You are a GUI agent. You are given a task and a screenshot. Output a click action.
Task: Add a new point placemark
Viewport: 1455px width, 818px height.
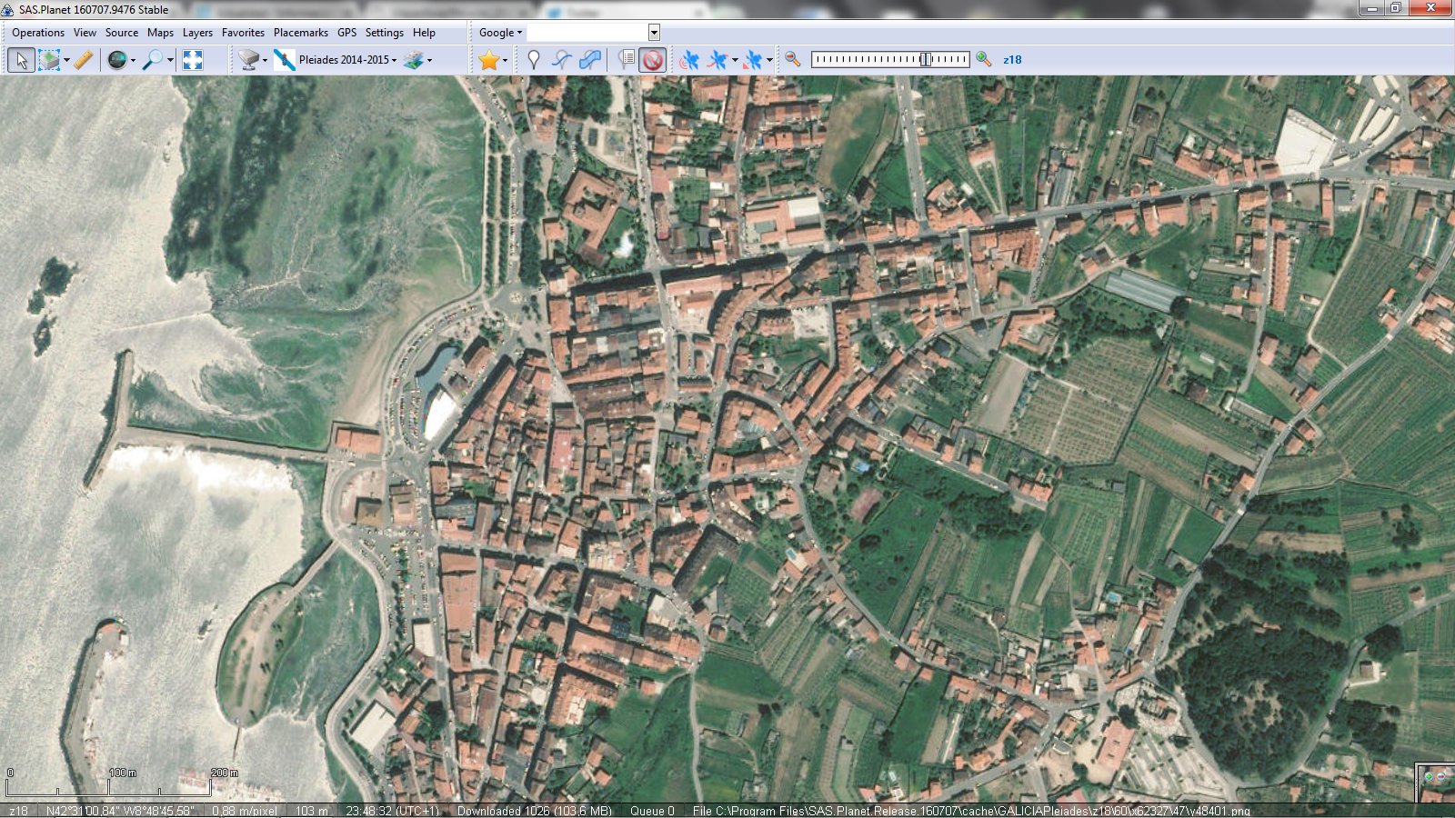pos(534,60)
